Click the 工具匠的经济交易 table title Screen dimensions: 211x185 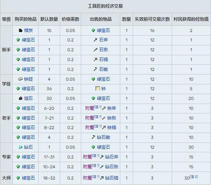tap(105, 6)
